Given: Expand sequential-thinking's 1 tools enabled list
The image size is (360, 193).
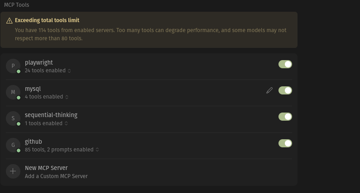Looking at the screenshot, I should 46,123.
